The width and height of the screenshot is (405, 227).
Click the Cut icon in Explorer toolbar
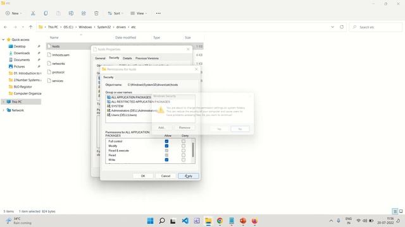[x=33, y=13]
